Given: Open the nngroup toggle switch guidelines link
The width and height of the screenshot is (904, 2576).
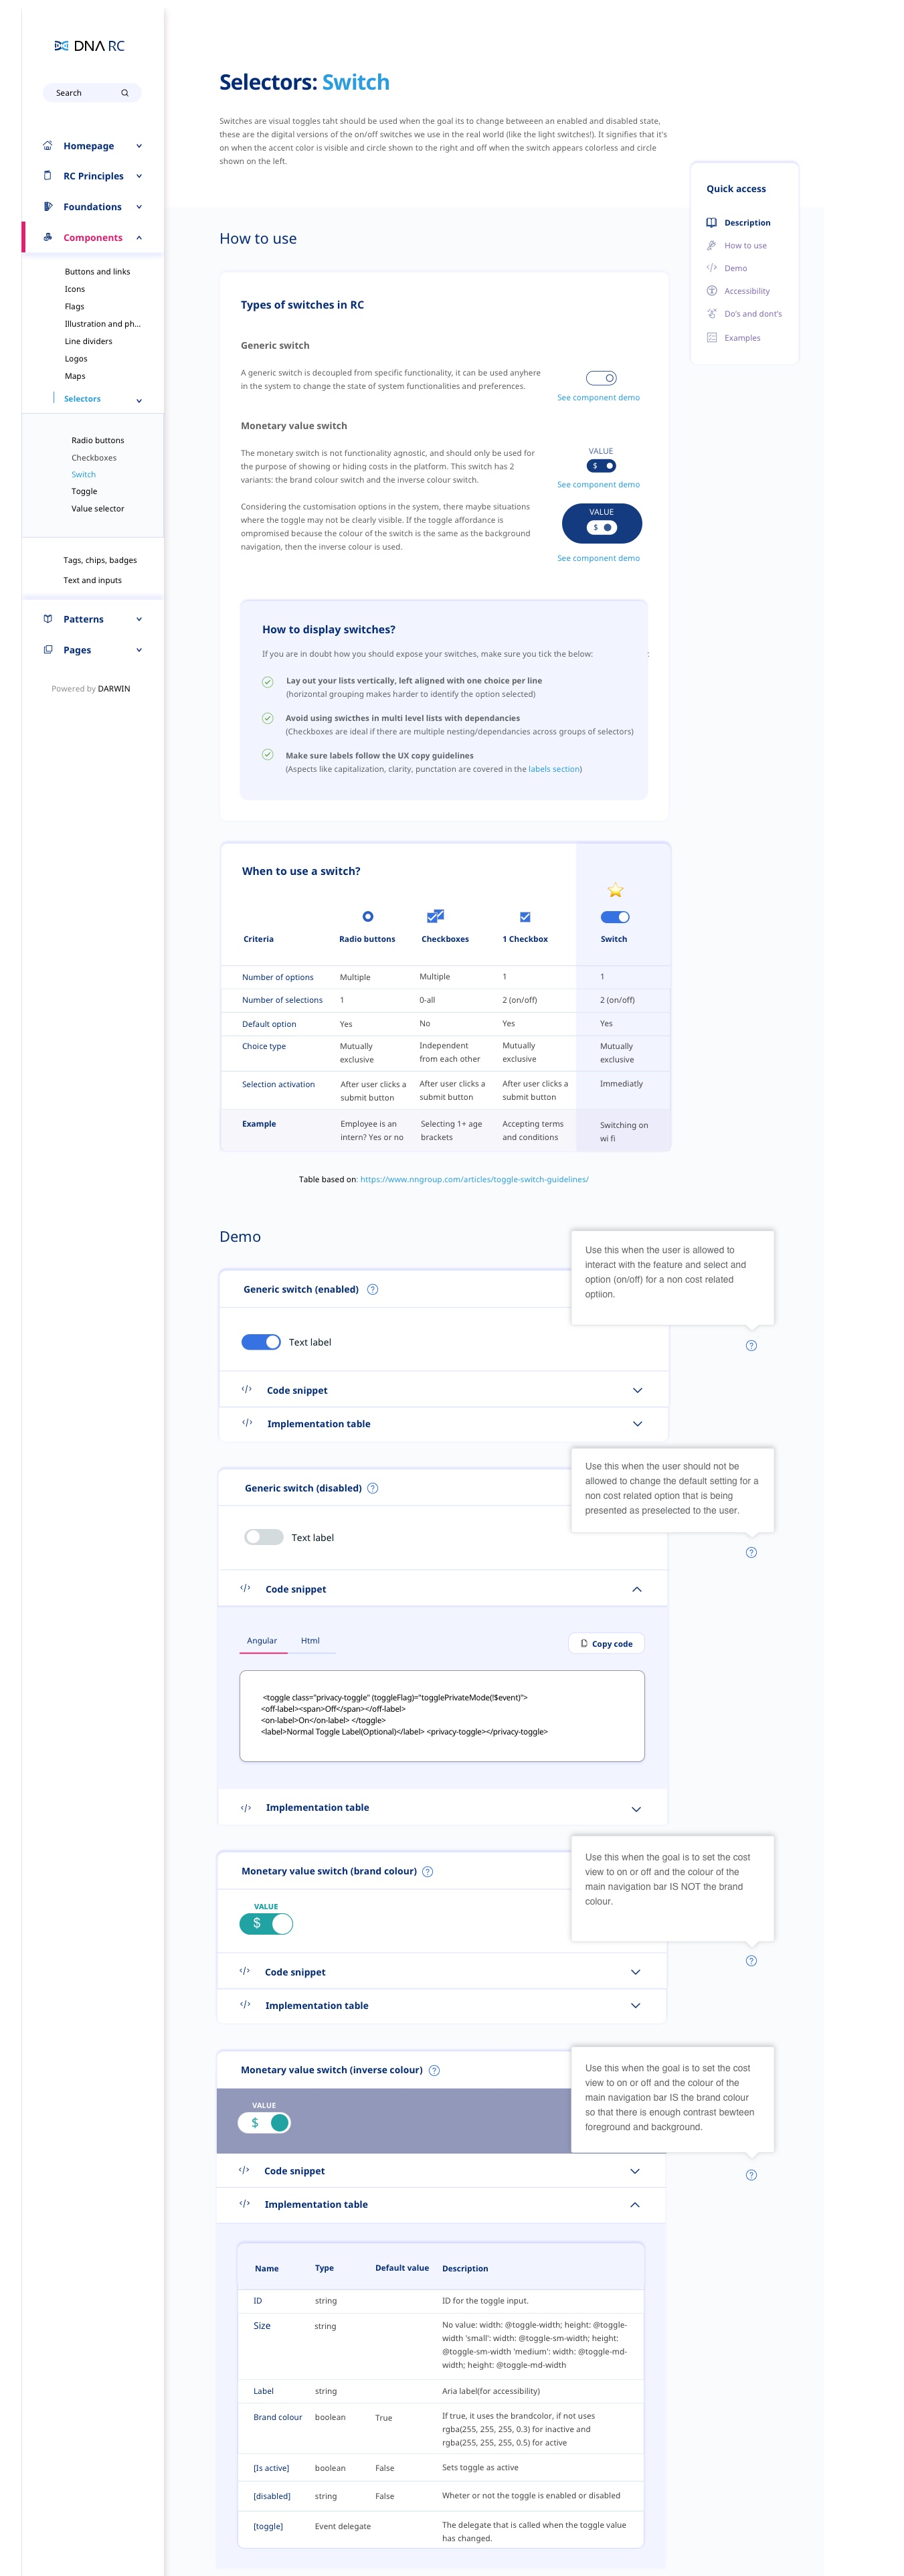Looking at the screenshot, I should pos(474,1179).
